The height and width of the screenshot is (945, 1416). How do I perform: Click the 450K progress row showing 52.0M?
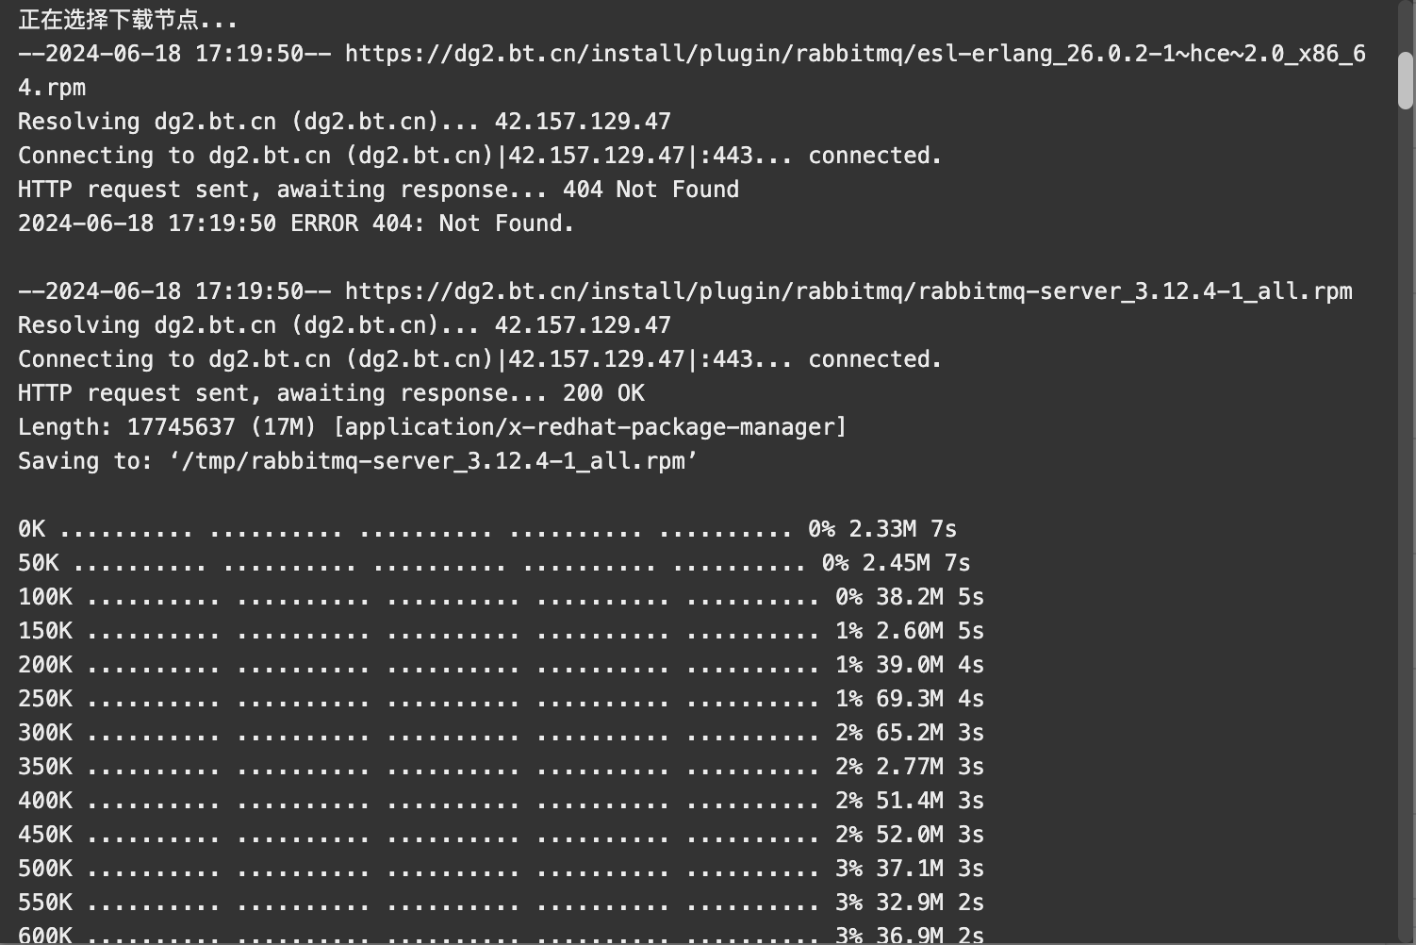point(501,835)
